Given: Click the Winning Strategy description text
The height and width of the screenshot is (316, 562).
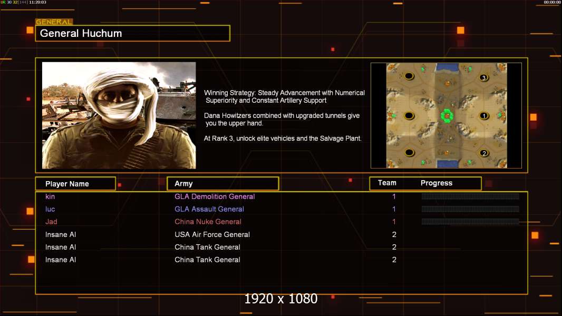Looking at the screenshot, I should (284, 96).
